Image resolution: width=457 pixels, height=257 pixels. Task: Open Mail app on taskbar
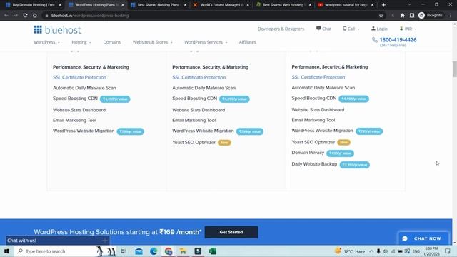pyautogui.click(x=139, y=251)
